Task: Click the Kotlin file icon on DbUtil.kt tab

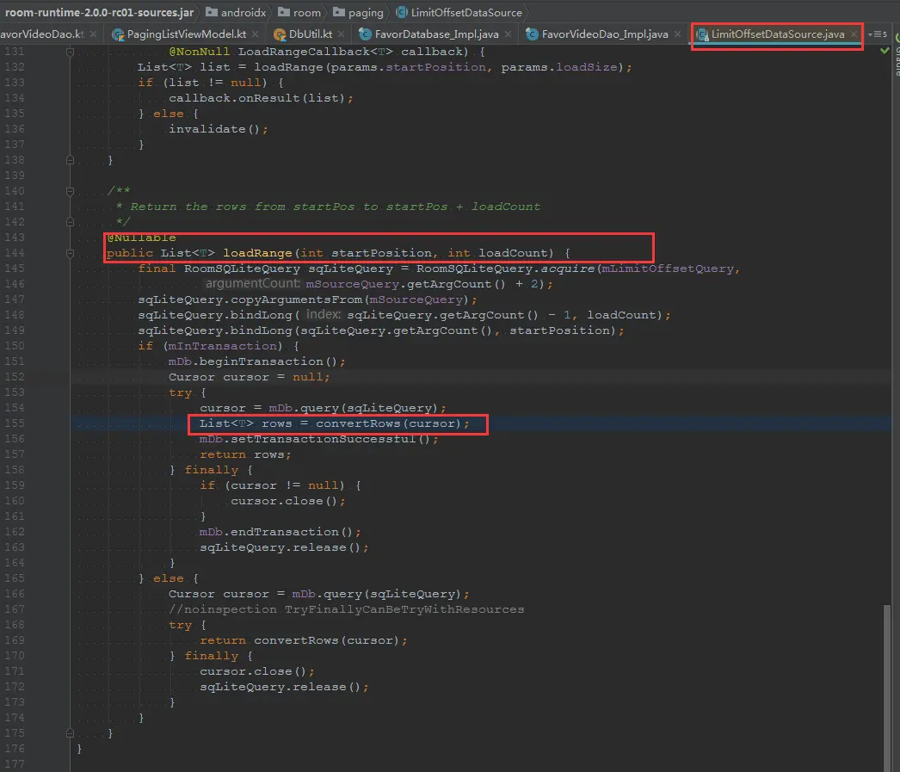Action: coord(280,34)
